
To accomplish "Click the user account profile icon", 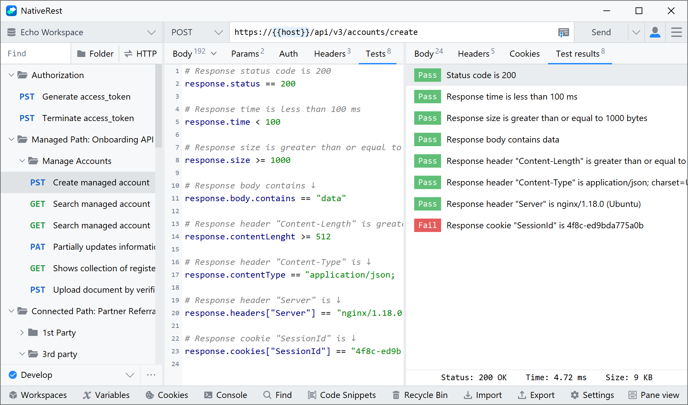I will (655, 32).
